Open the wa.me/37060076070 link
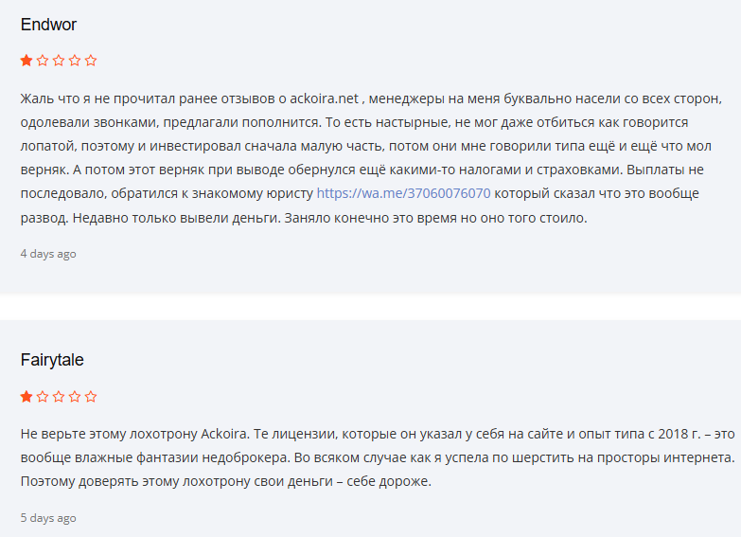 (x=403, y=193)
